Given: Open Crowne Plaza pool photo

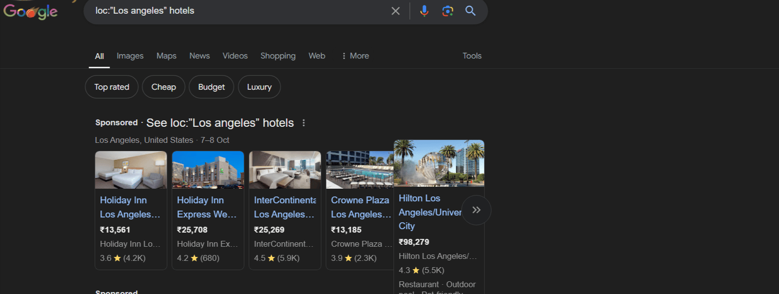Looking at the screenshot, I should coord(360,170).
